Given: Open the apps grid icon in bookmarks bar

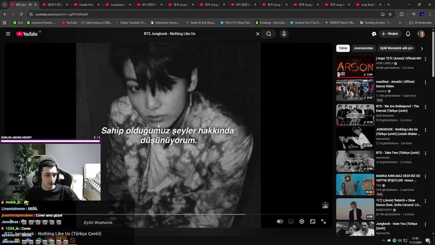Looking at the screenshot, I should pyautogui.click(x=4, y=23).
